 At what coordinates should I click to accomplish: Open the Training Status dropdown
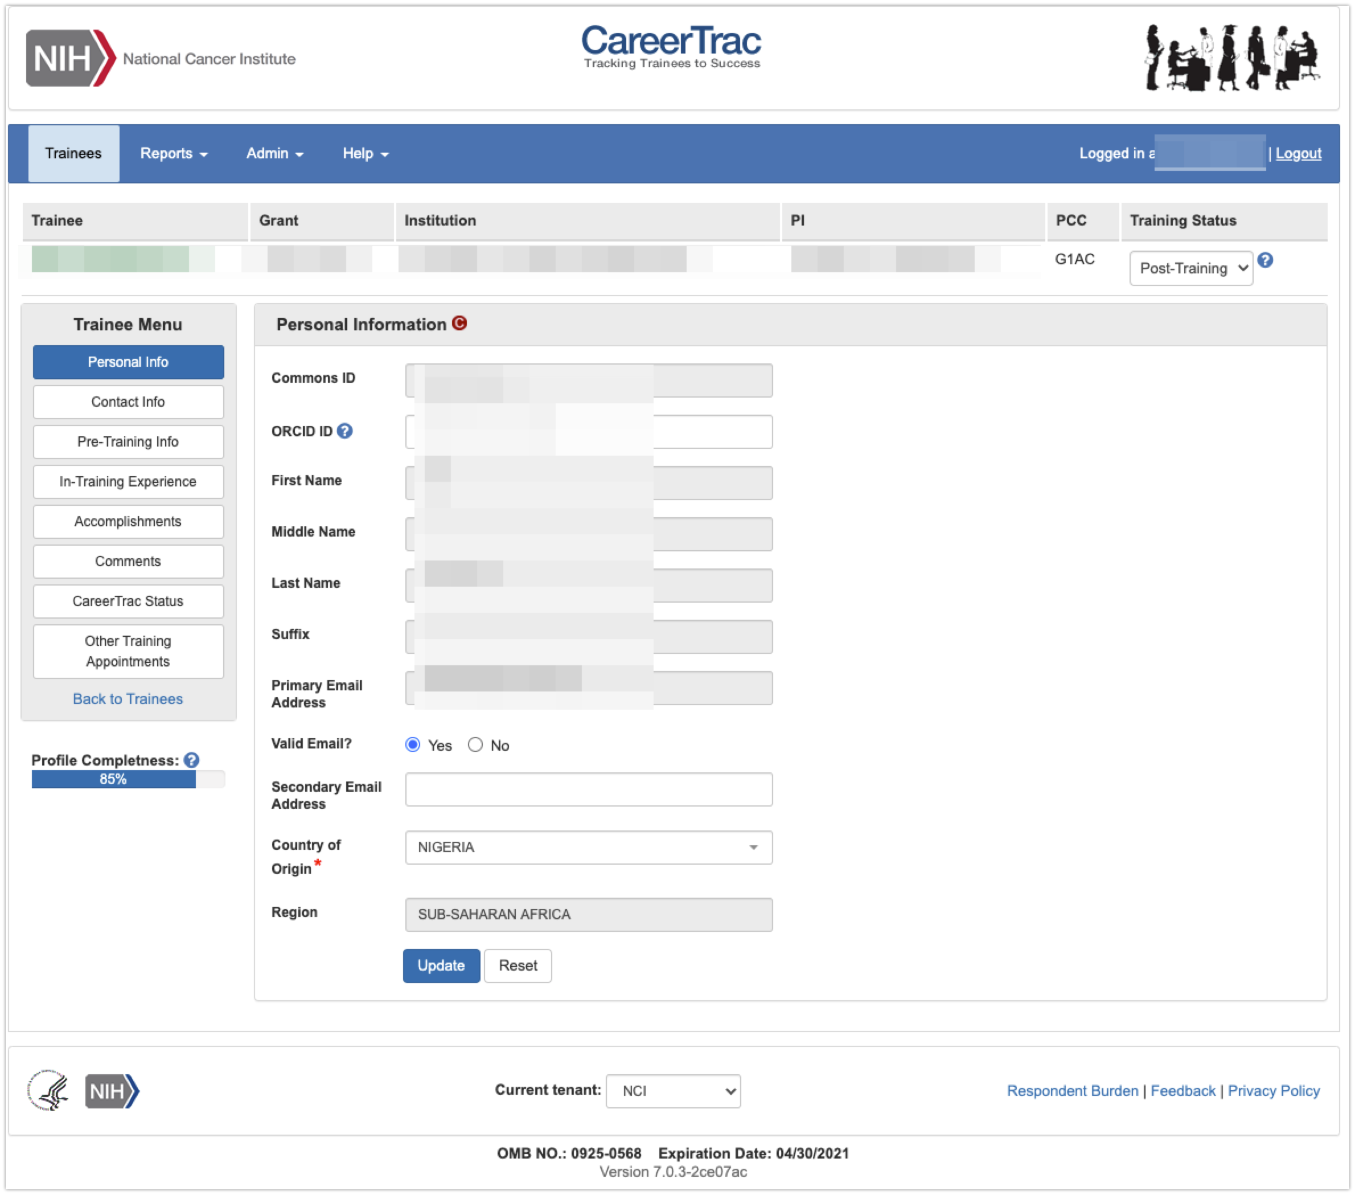point(1190,268)
